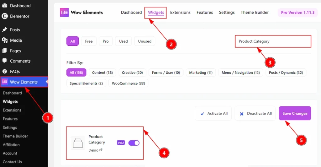Click the Product Category widget box icon

coord(78,143)
